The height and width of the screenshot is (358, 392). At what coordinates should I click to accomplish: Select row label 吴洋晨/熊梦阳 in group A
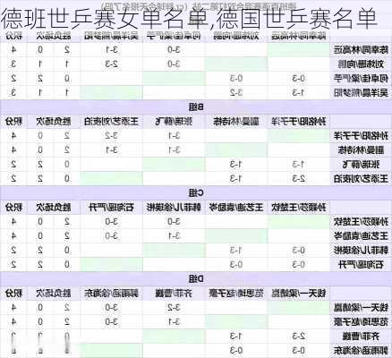[361, 93]
